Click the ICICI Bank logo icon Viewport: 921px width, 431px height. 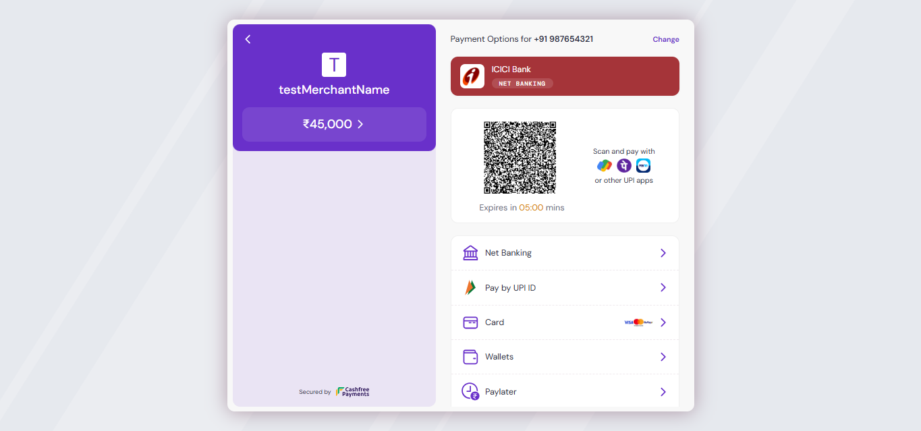coord(472,76)
